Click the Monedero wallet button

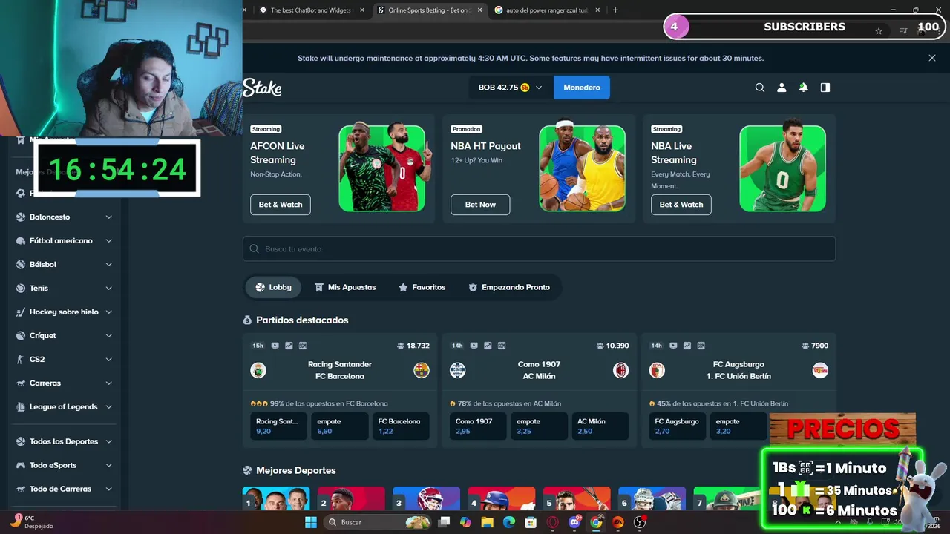[581, 88]
